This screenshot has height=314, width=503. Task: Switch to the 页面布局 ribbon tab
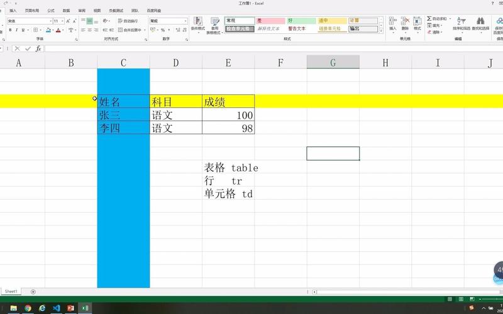click(x=32, y=11)
